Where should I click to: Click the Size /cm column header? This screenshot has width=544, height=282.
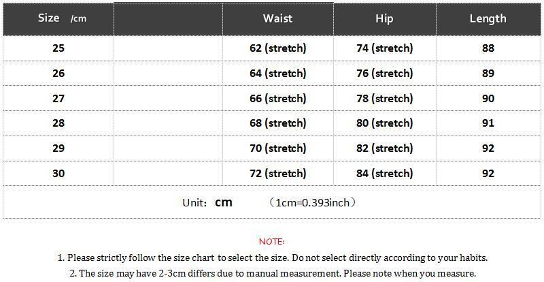58,18
